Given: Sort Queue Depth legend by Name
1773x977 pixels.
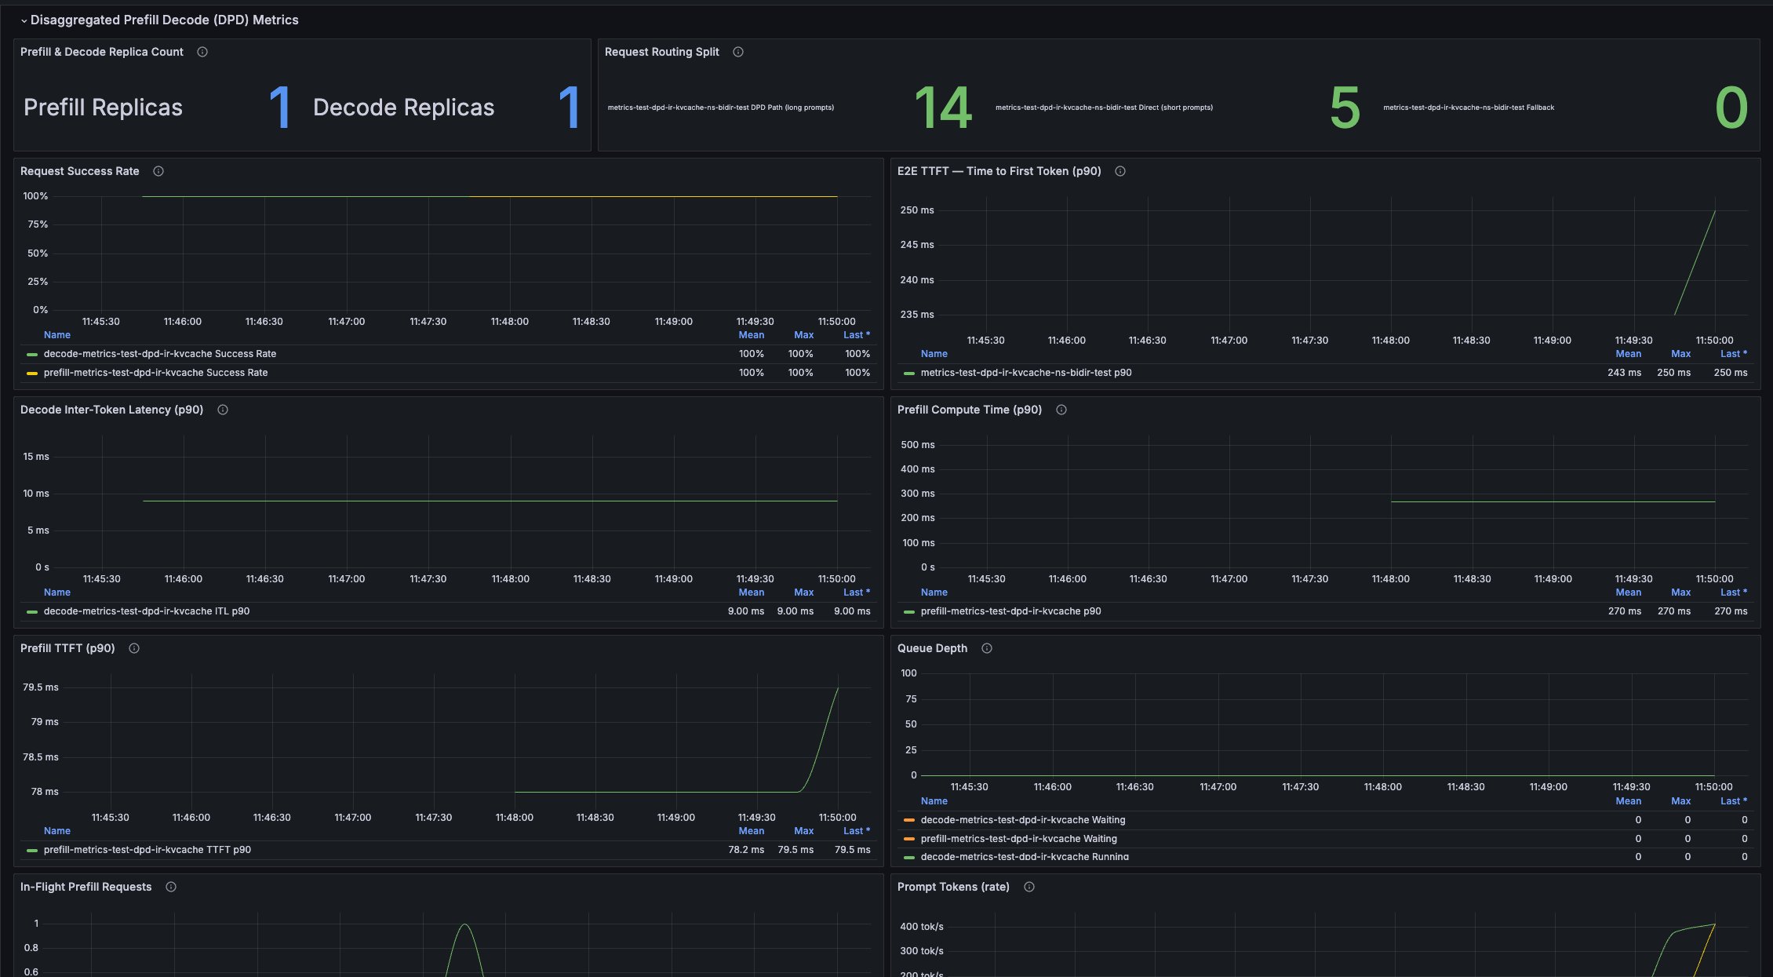Looking at the screenshot, I should coord(934,801).
